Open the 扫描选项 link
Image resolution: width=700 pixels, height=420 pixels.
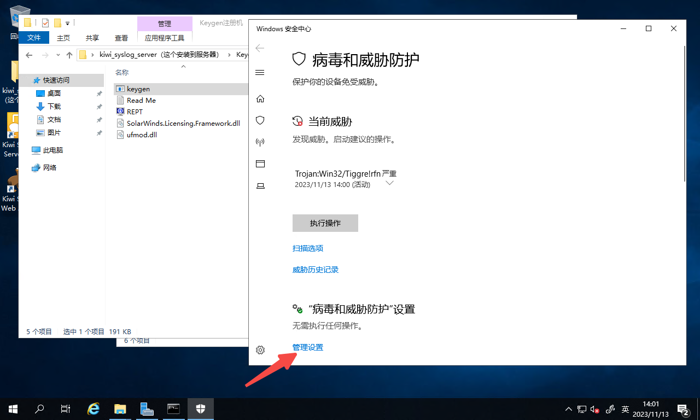[x=308, y=248]
